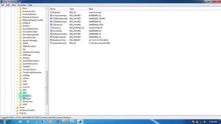The height and width of the screenshot is (124, 221).
Task: Click the ShutdownTime binary value icon
Action: 51,40
